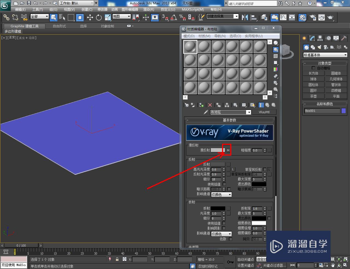
Task: Pick material from object eyedropper
Action: click(x=206, y=112)
